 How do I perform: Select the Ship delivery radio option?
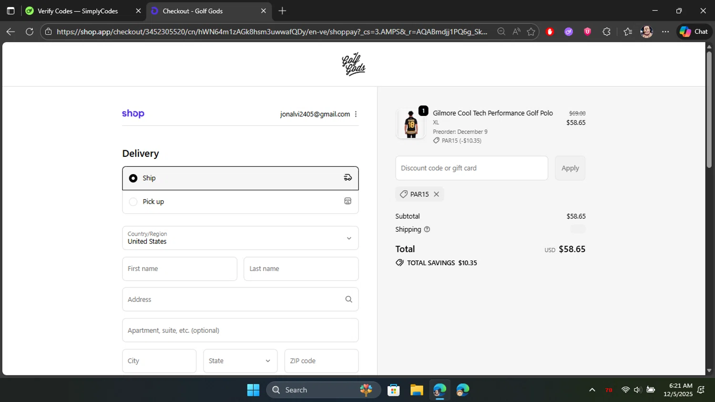(x=133, y=178)
